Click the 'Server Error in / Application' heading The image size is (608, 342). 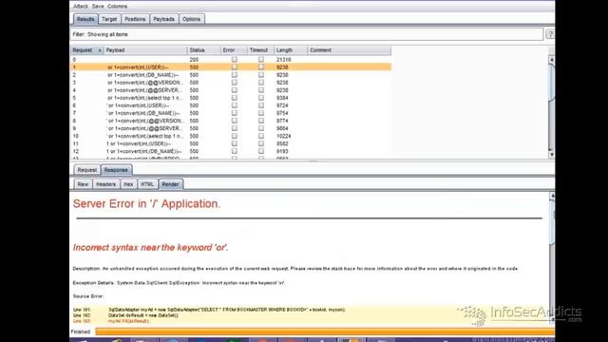click(x=146, y=204)
